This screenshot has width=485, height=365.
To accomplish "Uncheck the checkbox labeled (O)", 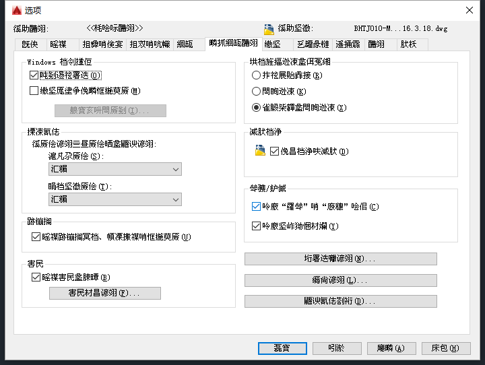I will (x=34, y=75).
